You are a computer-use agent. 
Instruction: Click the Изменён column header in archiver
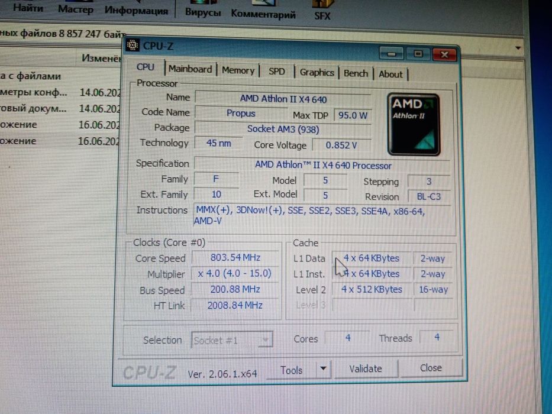100,58
